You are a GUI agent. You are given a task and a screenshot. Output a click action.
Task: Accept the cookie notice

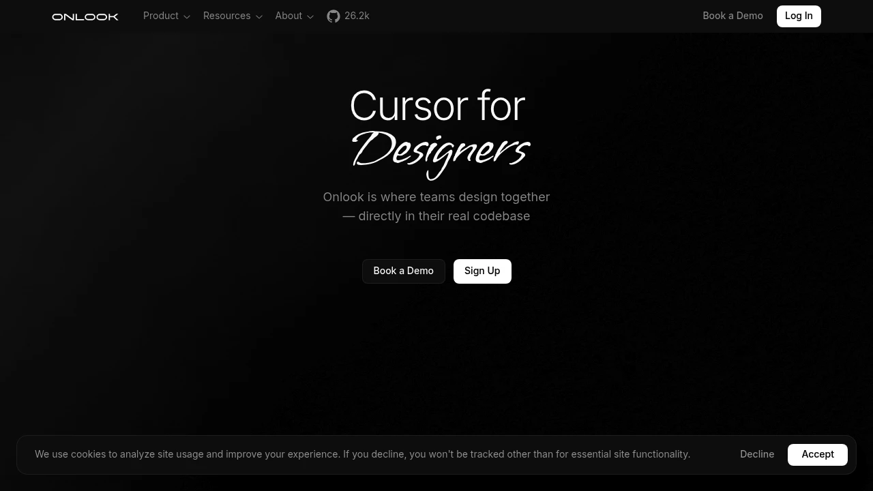click(818, 455)
